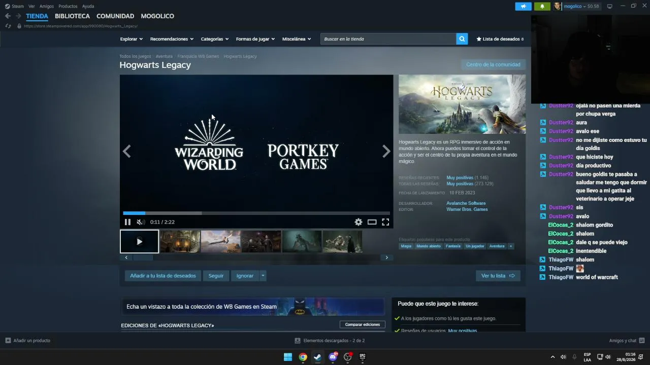Click the Seguir button
This screenshot has height=365, width=650.
pyautogui.click(x=216, y=276)
